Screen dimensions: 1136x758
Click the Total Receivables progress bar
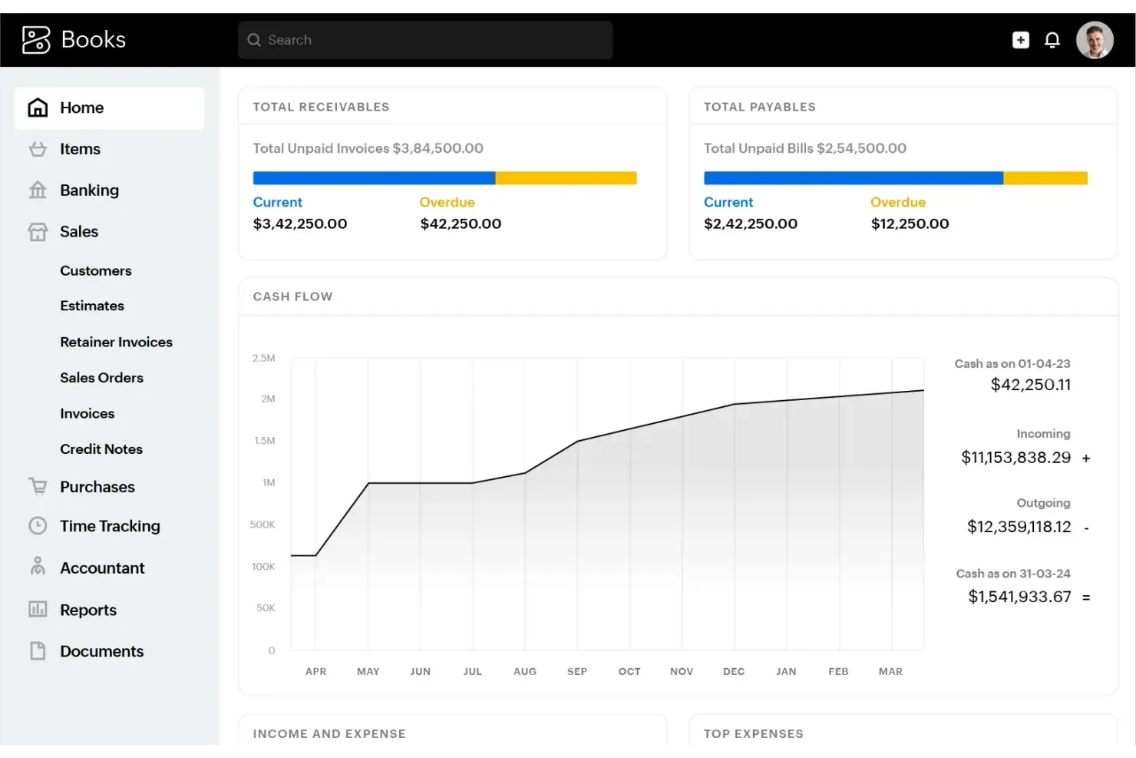point(444,177)
